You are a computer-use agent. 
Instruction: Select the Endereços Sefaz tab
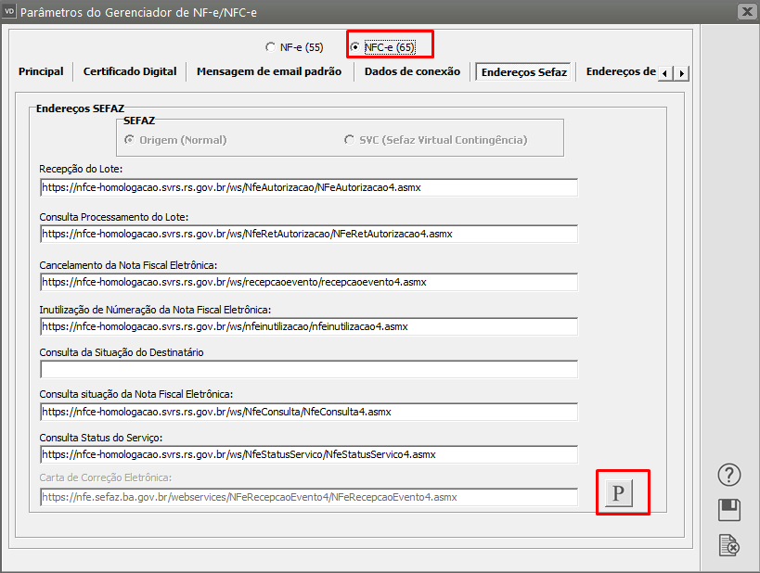click(524, 72)
